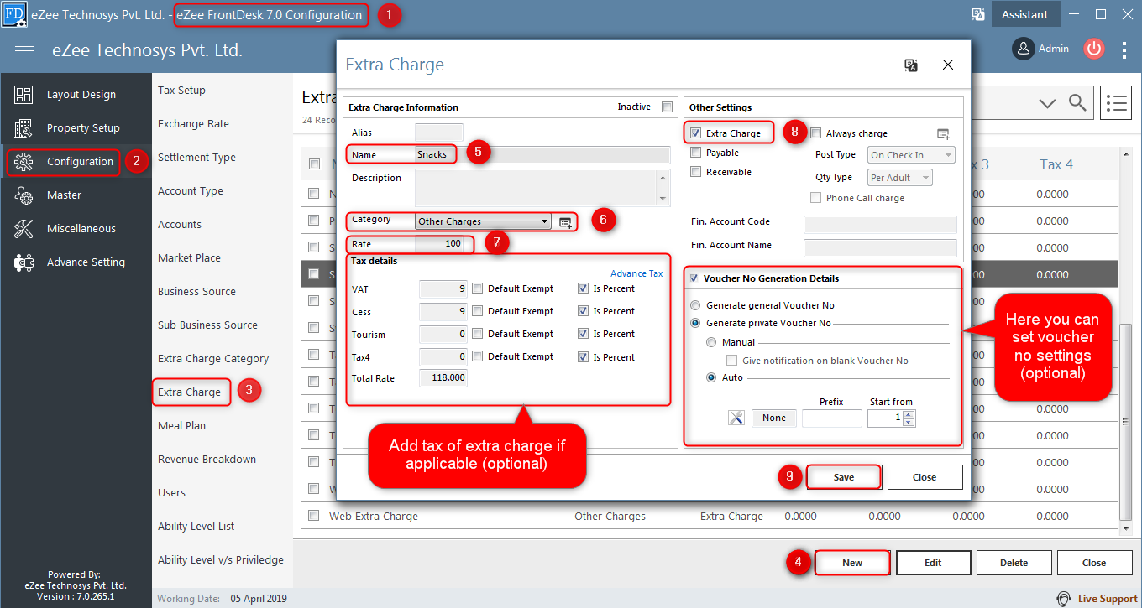1142x608 pixels.
Task: Click the FD application logo icon
Action: [x=13, y=14]
